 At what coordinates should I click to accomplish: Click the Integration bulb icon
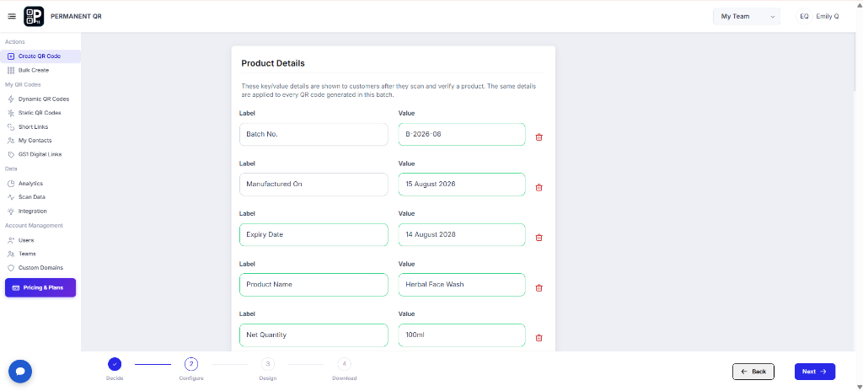click(x=11, y=211)
